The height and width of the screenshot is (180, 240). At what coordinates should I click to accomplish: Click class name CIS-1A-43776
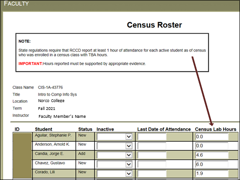tap(51, 87)
